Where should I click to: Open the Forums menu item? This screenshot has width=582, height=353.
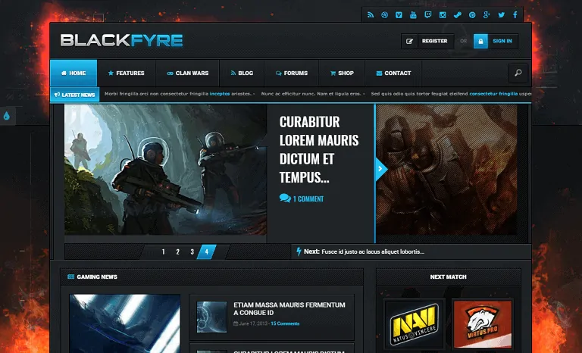coord(292,73)
